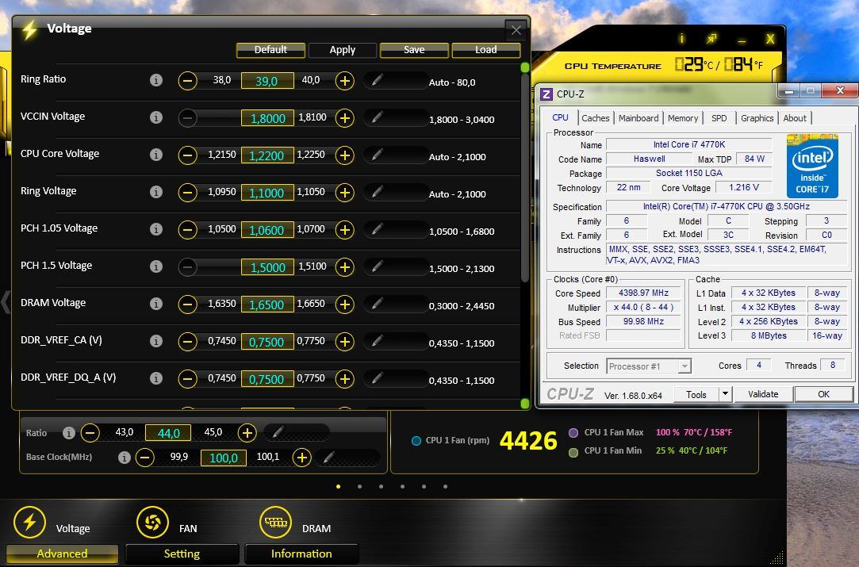Switch to the Advanced tab

click(x=62, y=554)
